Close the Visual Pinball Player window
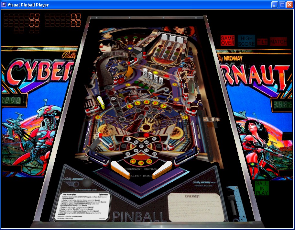 pos(290,5)
